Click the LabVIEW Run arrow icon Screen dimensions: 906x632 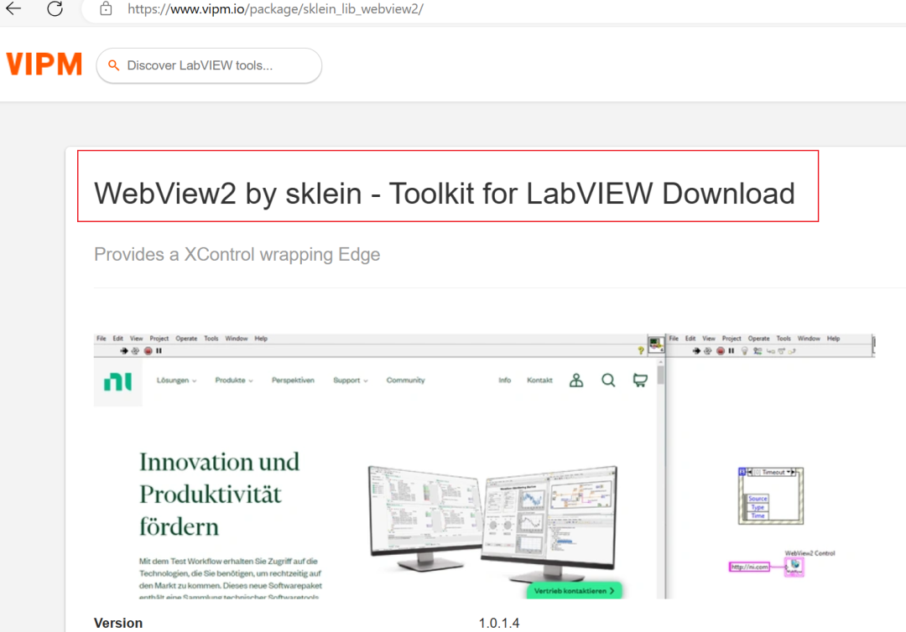122,350
